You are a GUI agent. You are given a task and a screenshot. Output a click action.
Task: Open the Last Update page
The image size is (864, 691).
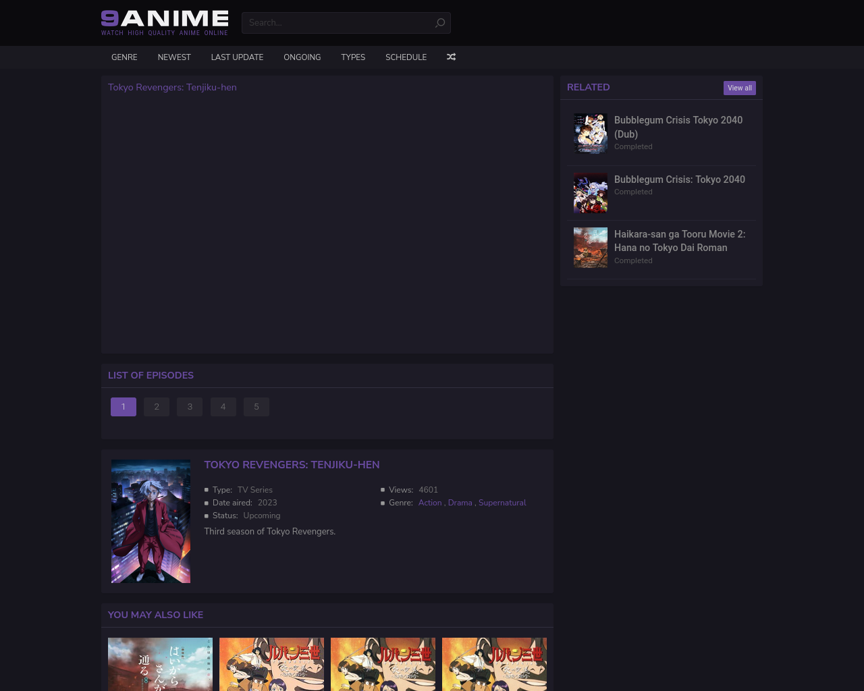[x=237, y=57]
